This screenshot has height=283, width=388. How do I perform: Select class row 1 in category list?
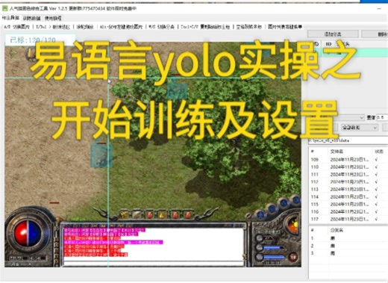pyautogui.click(x=348, y=238)
